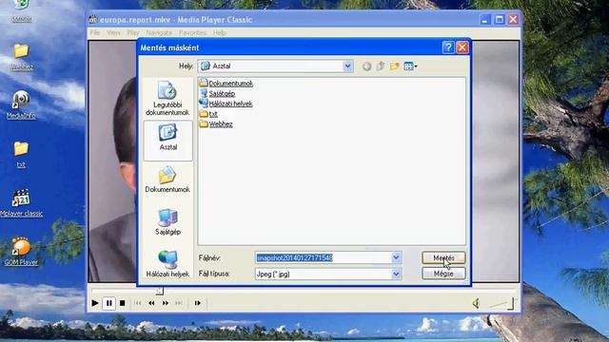Click the seek bar thumb in the player
Screen dimensions: 609x342
pos(159,291)
